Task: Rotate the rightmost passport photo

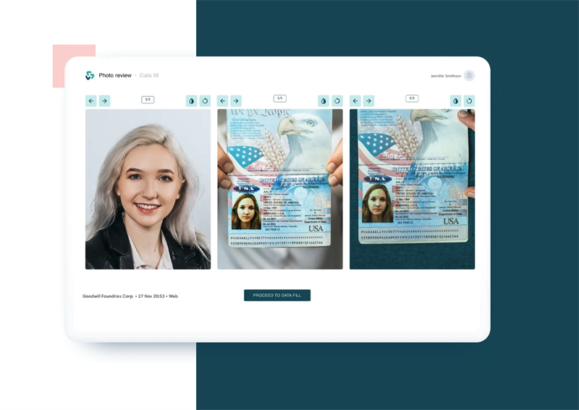Action: click(x=469, y=101)
